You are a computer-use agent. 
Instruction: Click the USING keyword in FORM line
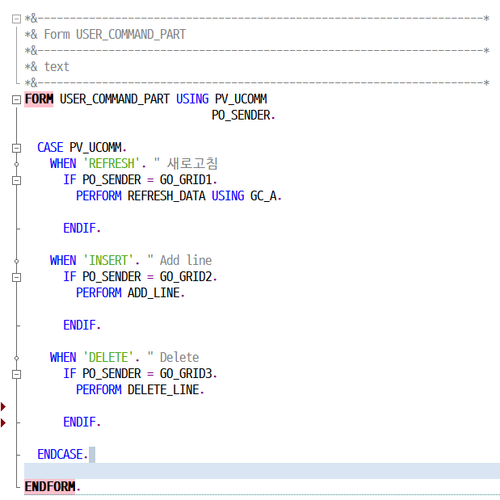[192, 99]
